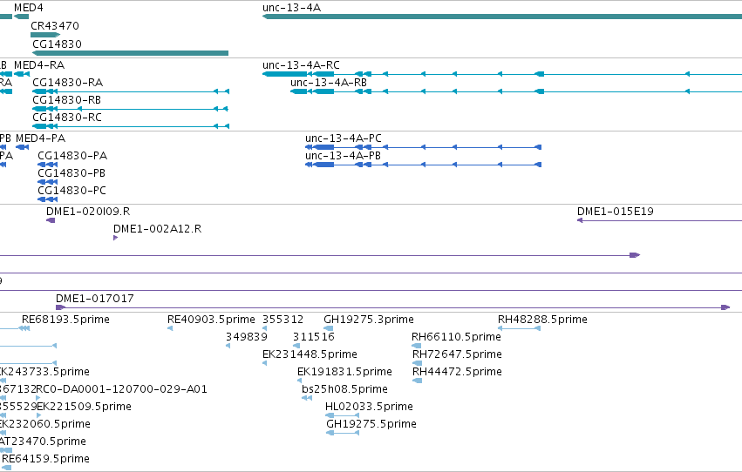The image size is (742, 472).
Task: Select the EK231448.5prime EST
Action: [264, 363]
